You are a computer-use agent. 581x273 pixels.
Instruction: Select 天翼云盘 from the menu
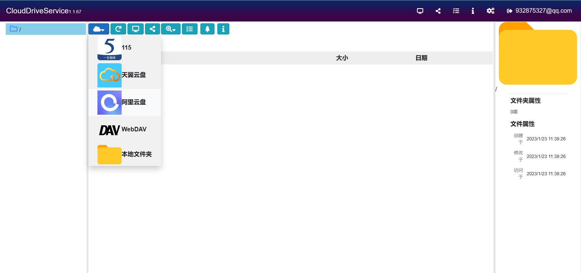pyautogui.click(x=125, y=75)
